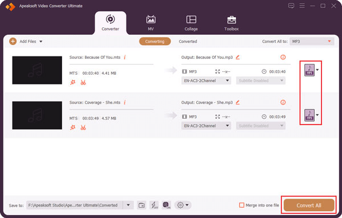Image resolution: width=342 pixels, height=218 pixels.
Task: Expand the Convert All to MP3 dropdown
Action: click(x=312, y=41)
